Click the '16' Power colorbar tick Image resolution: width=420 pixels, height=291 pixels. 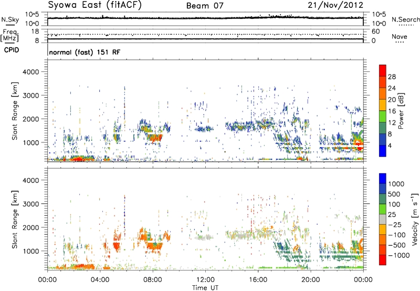[x=392, y=111]
